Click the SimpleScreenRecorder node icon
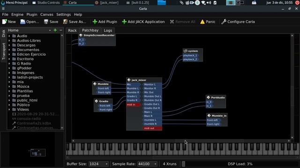Image resolution: width=300 pixels, height=168 pixels. pyautogui.click(x=81, y=35)
